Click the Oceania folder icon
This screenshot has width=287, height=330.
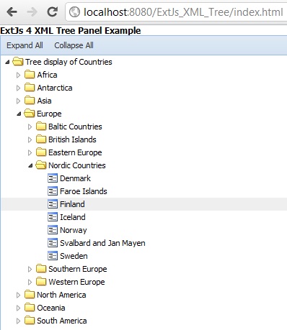click(30, 308)
